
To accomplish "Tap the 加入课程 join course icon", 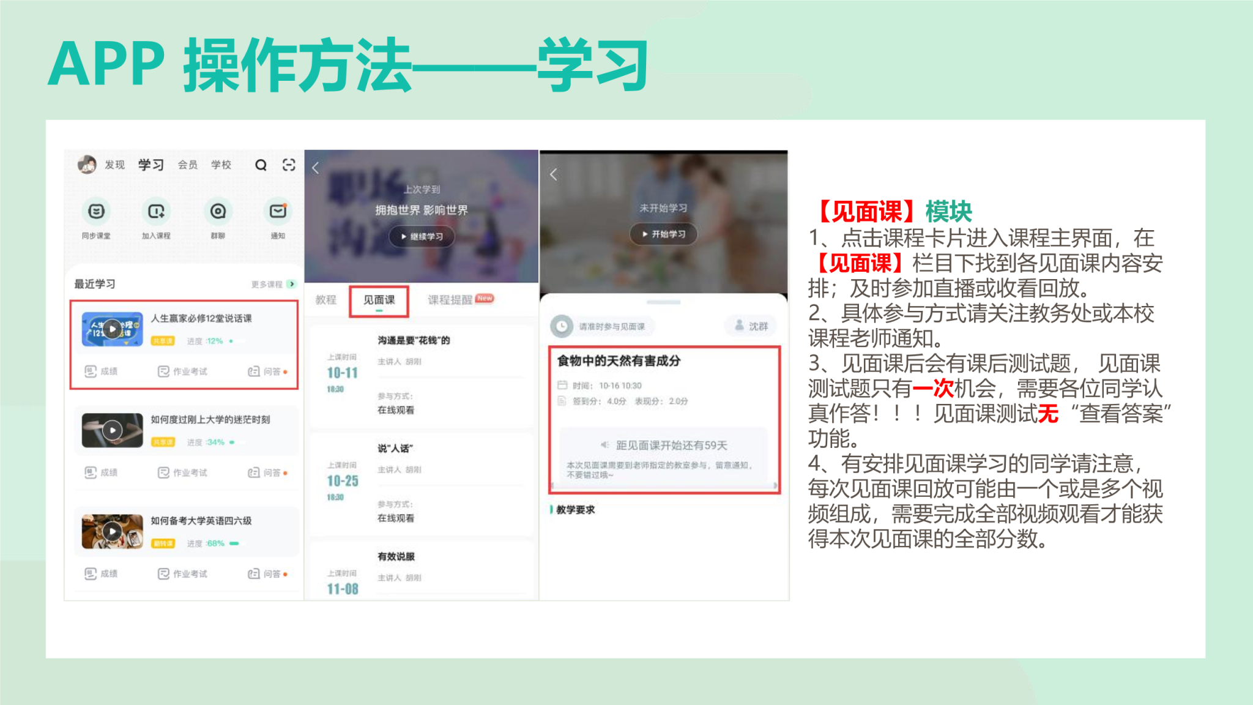I will (x=156, y=212).
